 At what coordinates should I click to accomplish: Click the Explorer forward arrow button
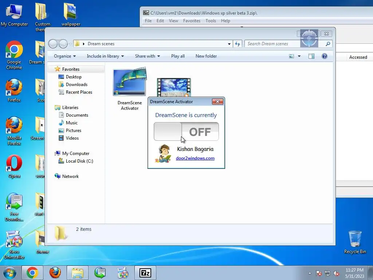[63, 44]
